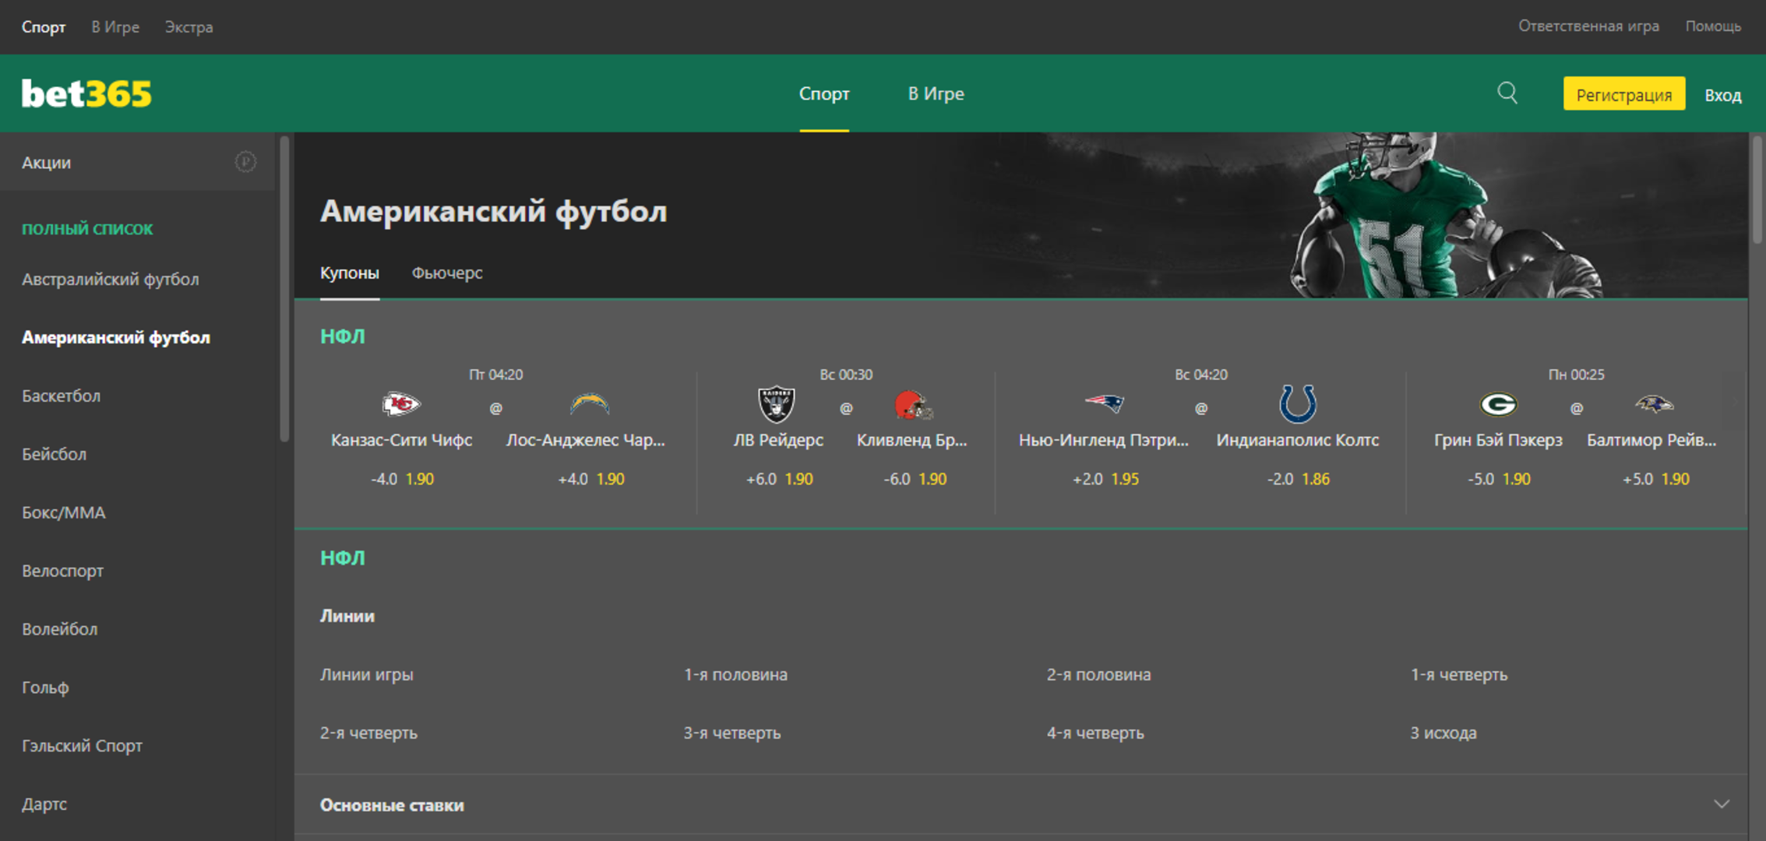This screenshot has height=841, width=1766.
Task: Bet Кливленд Браунс -6.0 at 1.90
Action: tap(915, 479)
